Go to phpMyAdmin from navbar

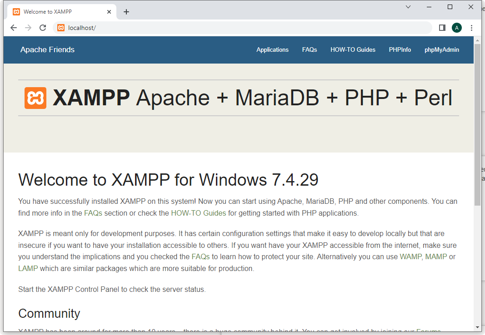pos(441,50)
